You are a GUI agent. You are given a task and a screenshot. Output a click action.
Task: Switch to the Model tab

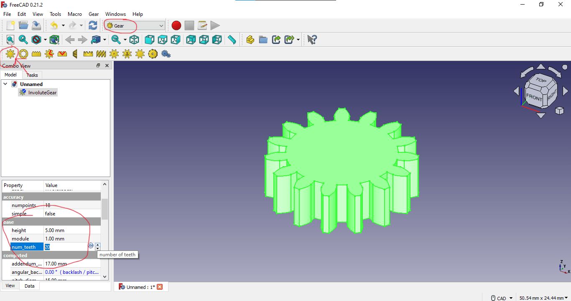10,75
